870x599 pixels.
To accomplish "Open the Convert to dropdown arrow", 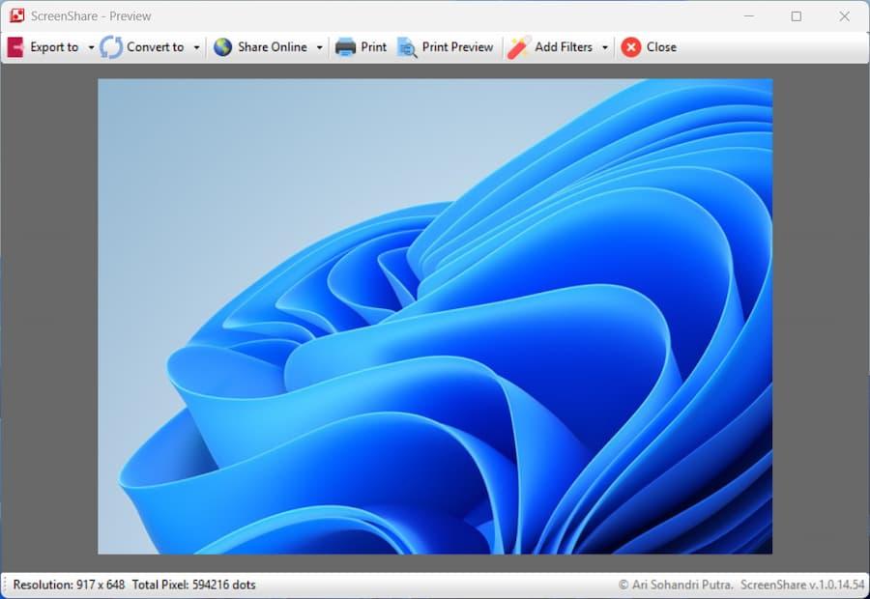I will pos(196,47).
